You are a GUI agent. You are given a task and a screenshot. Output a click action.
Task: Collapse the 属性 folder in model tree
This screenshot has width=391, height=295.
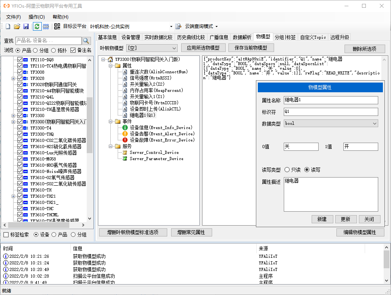(110, 66)
